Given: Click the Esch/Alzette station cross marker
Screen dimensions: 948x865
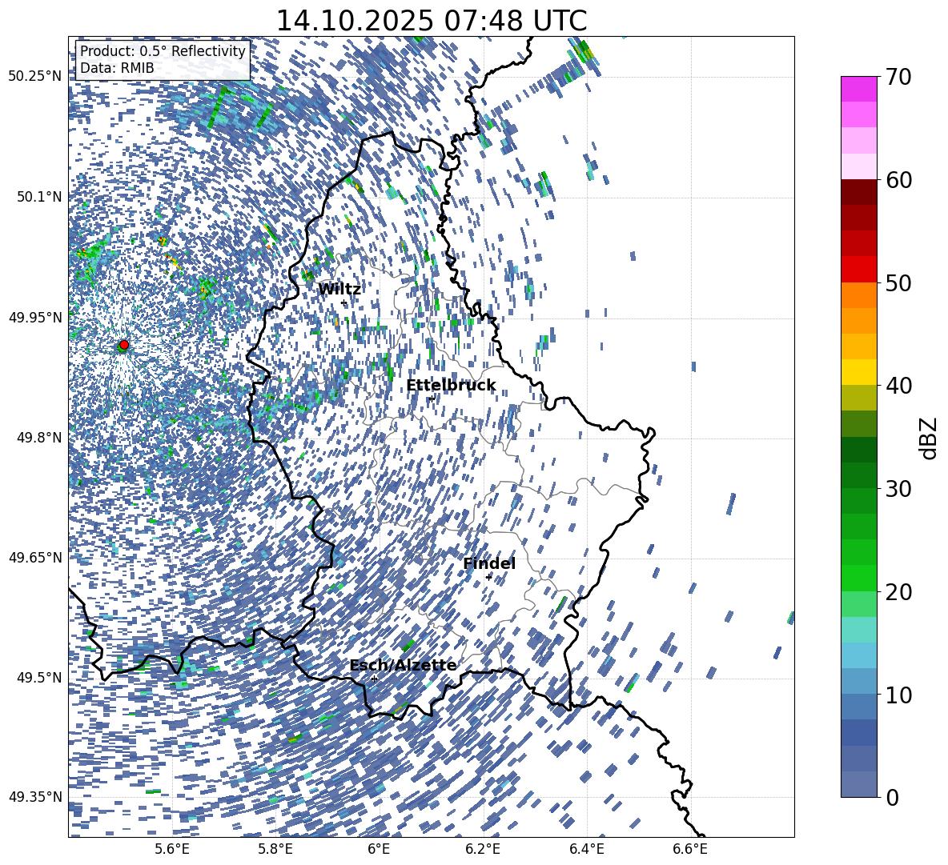Looking at the screenshot, I should tap(374, 679).
